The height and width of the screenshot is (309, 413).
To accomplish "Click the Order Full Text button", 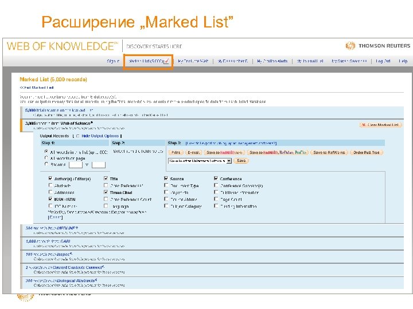I will [x=367, y=152].
